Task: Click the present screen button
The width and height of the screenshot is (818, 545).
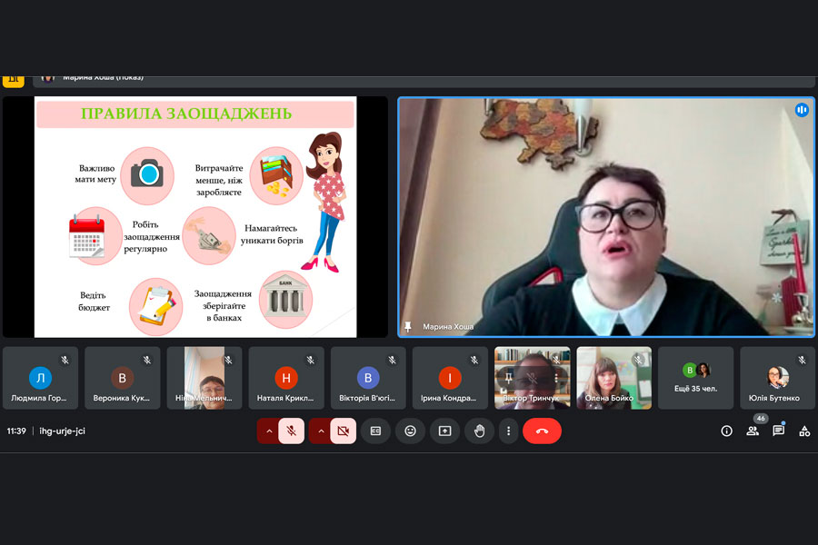Action: [x=445, y=431]
